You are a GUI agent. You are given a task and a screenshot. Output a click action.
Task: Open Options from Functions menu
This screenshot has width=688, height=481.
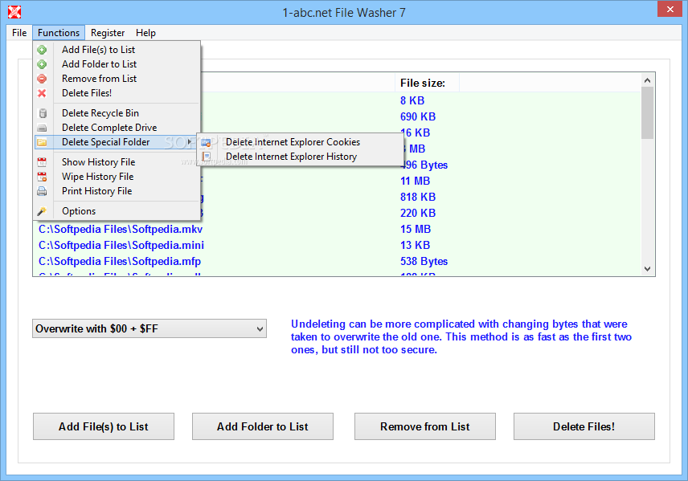(117, 211)
